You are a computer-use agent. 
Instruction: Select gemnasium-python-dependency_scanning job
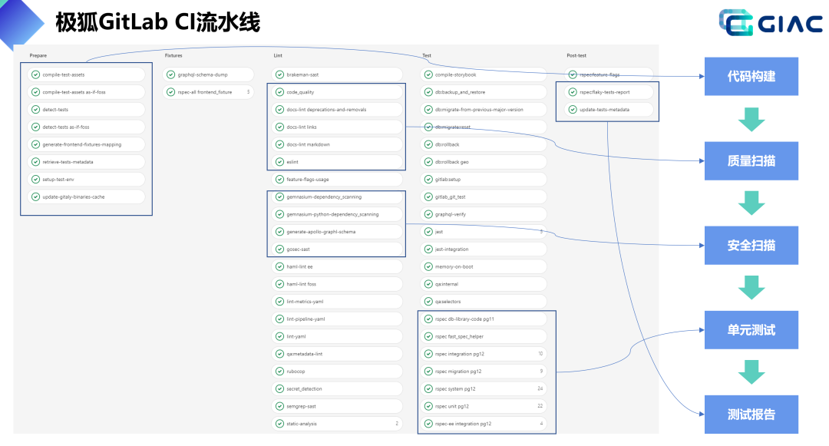pos(337,214)
